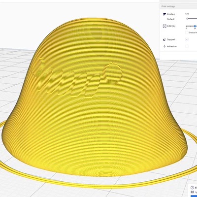
Task: Click the Profiles label
Action: tap(171, 14)
